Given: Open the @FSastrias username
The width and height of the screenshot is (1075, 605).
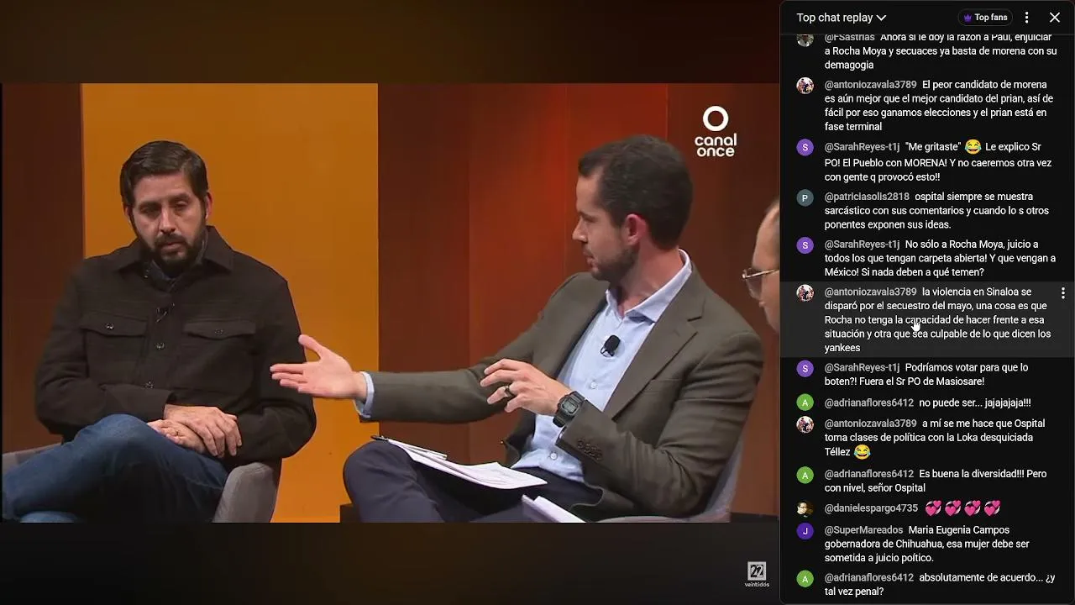Looking at the screenshot, I should click(x=849, y=37).
